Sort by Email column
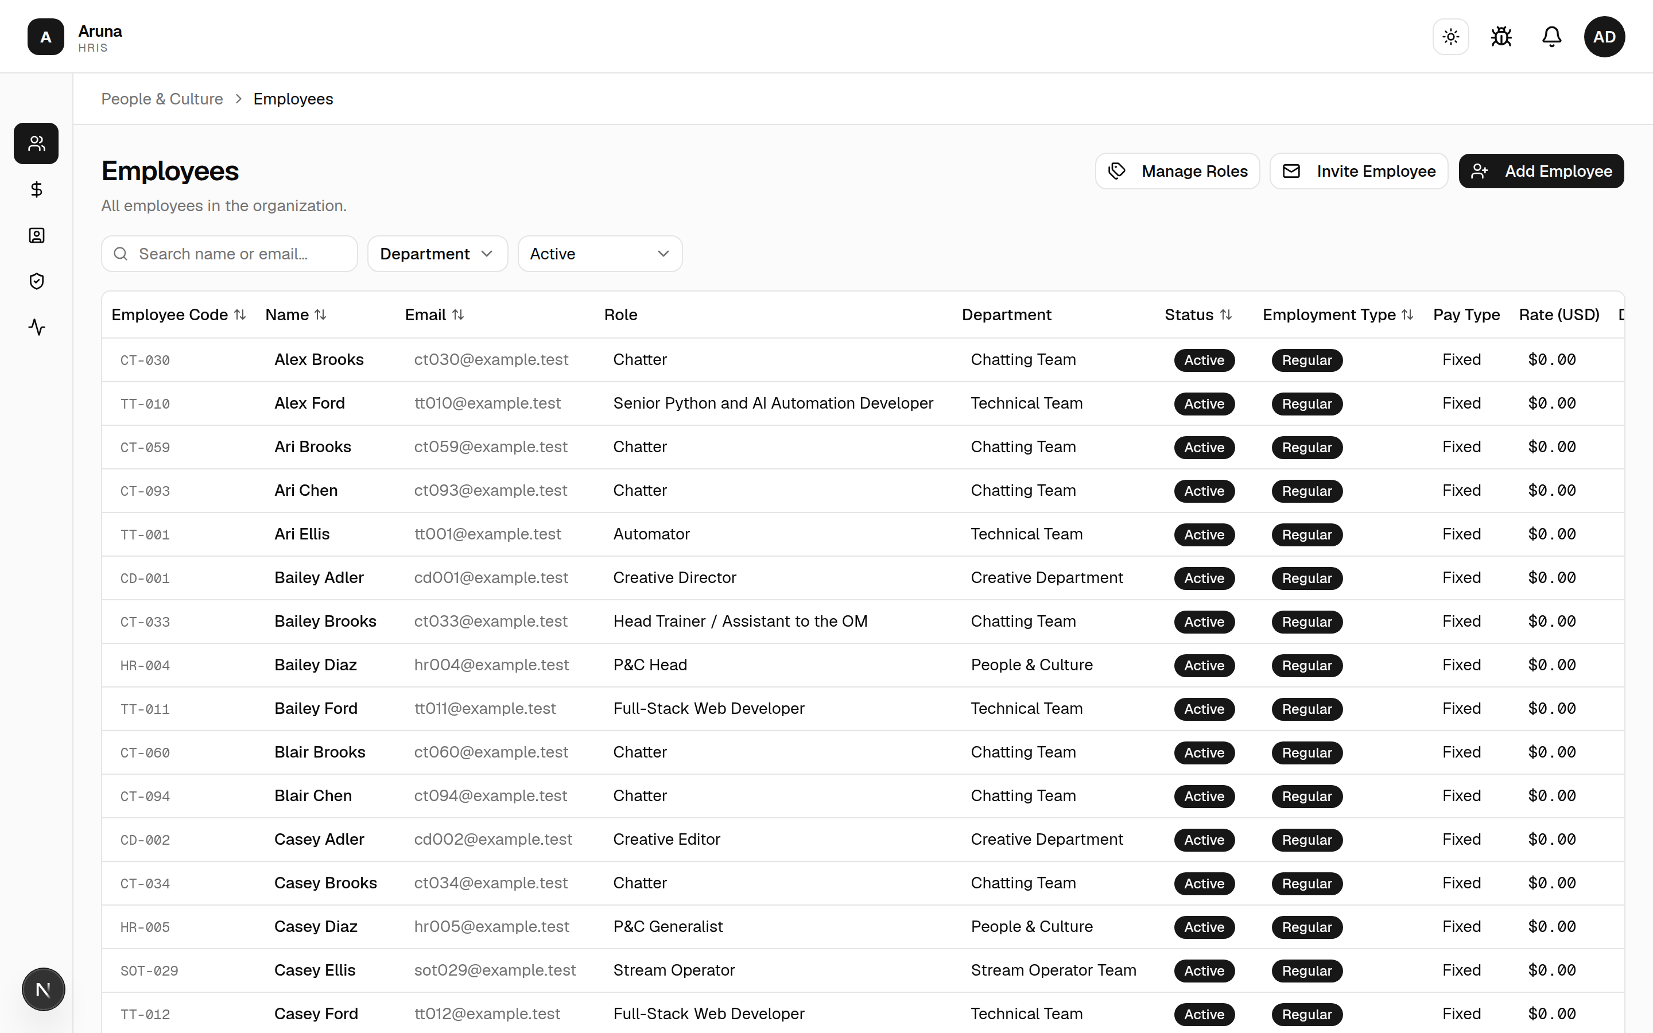Screen dimensions: 1653x1033 (434, 315)
